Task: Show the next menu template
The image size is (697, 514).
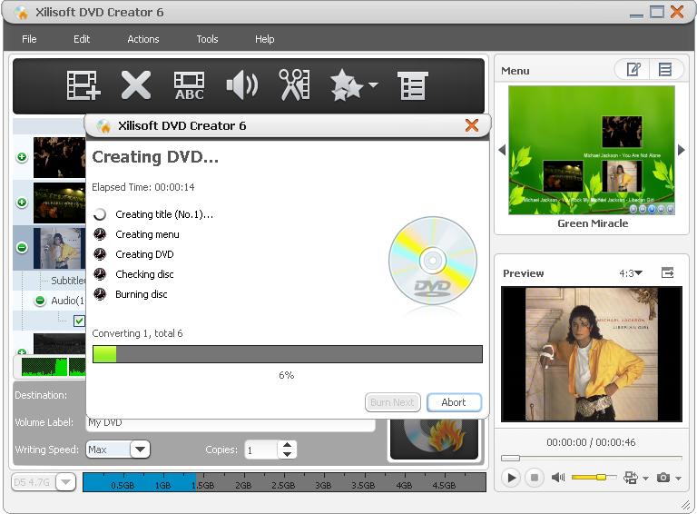Action: coord(682,150)
